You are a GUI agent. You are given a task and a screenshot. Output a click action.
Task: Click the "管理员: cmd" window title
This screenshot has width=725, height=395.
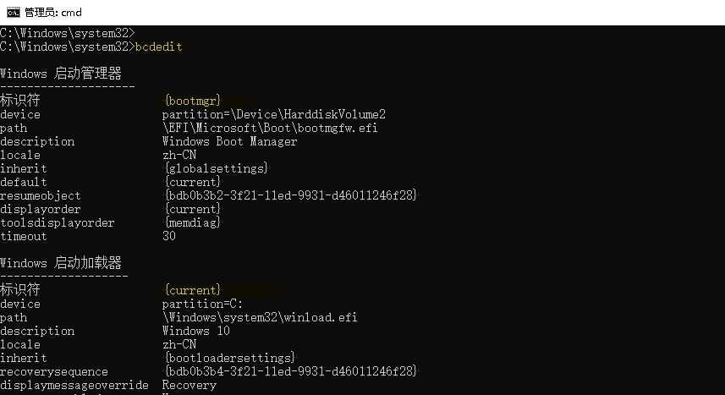[x=52, y=12]
